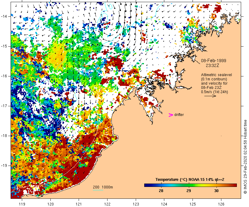The image size is (249, 207).
Task: Click latitude axis label -17
Action: coord(4,106)
